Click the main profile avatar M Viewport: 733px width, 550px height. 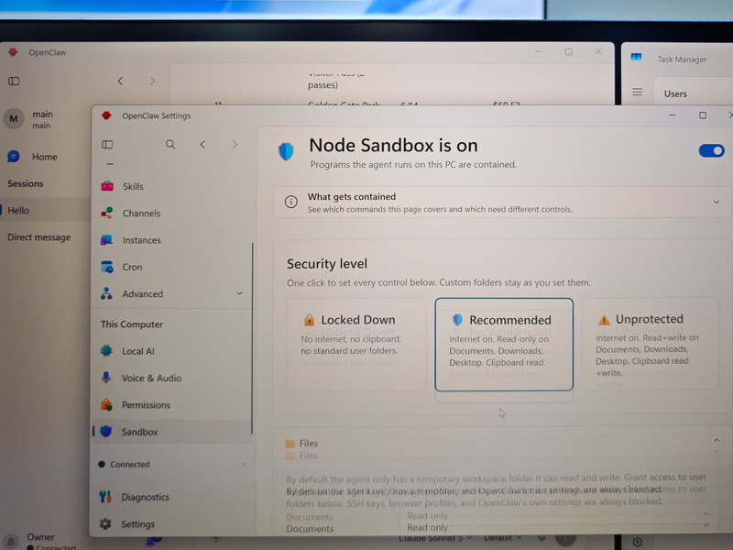coord(14,119)
